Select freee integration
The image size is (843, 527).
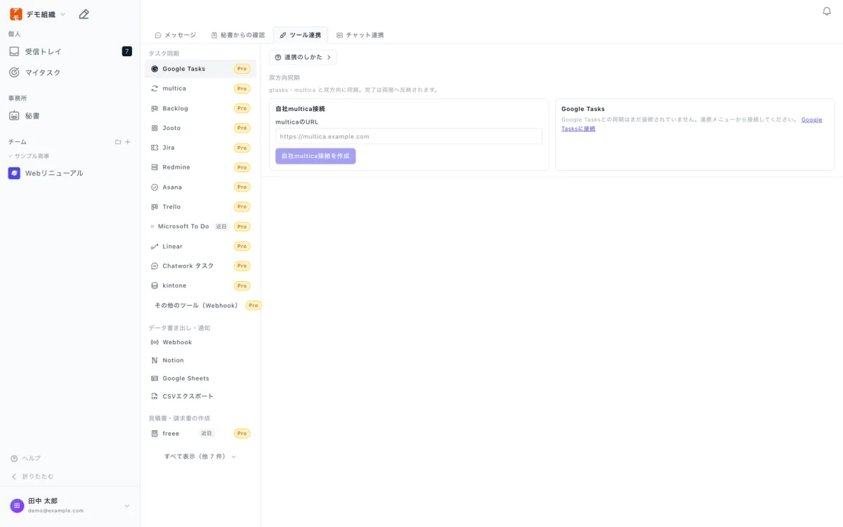click(201, 434)
